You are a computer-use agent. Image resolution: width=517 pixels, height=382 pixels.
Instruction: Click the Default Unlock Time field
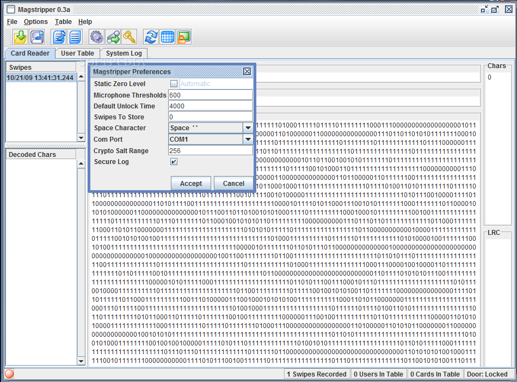pyautogui.click(x=211, y=106)
